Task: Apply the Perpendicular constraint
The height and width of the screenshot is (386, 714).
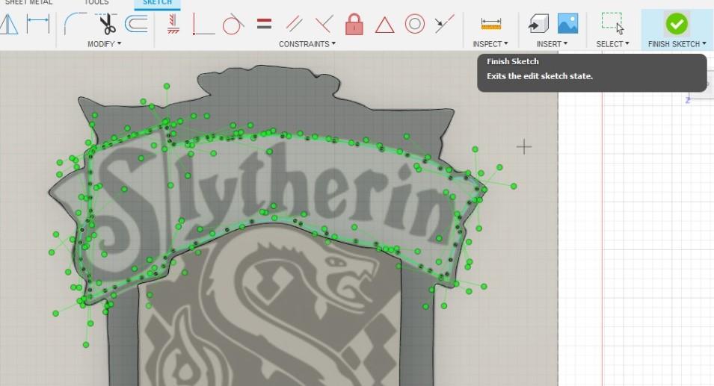Action: pyautogui.click(x=324, y=24)
